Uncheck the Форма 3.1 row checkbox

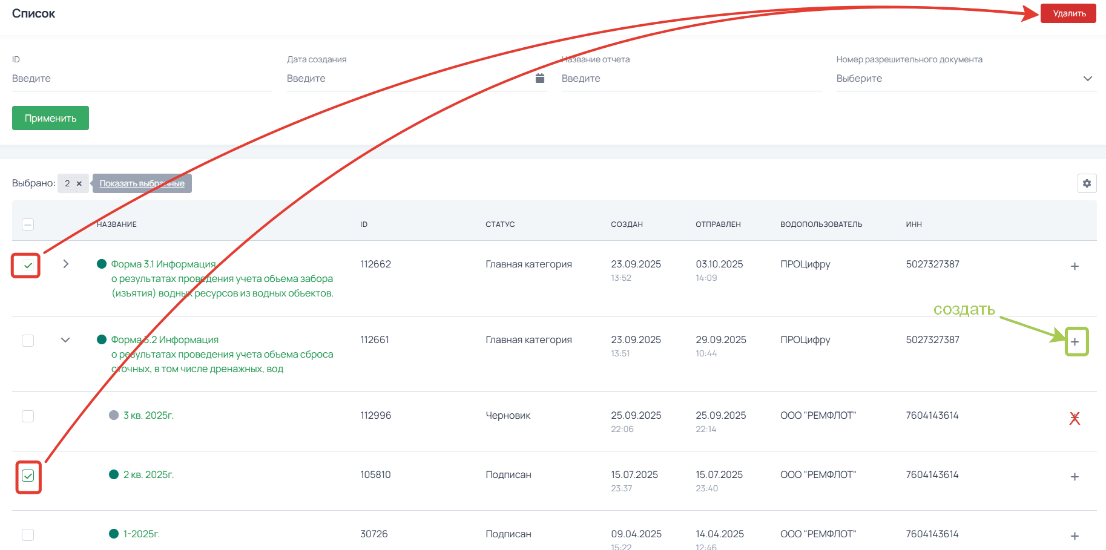pos(28,265)
